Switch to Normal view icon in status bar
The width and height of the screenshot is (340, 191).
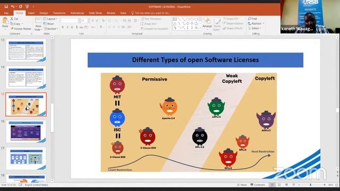[x=272, y=185]
